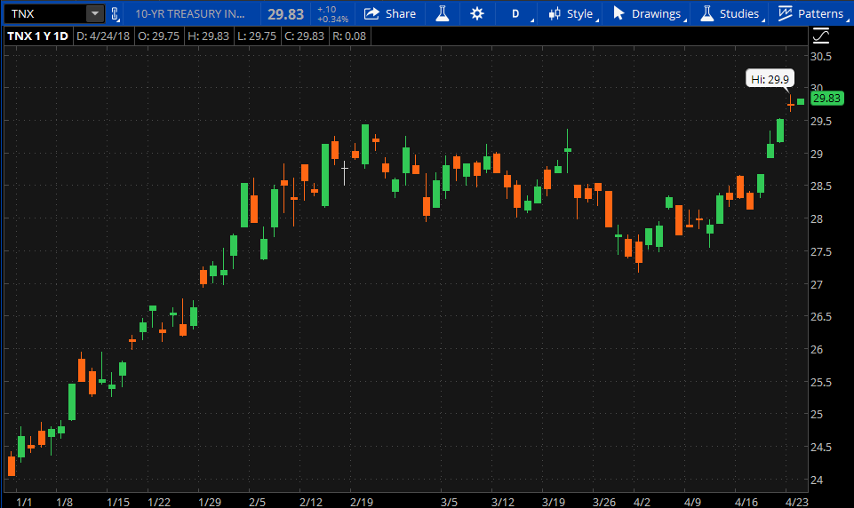
Task: Click the 27 price axis label
Action: 817,284
